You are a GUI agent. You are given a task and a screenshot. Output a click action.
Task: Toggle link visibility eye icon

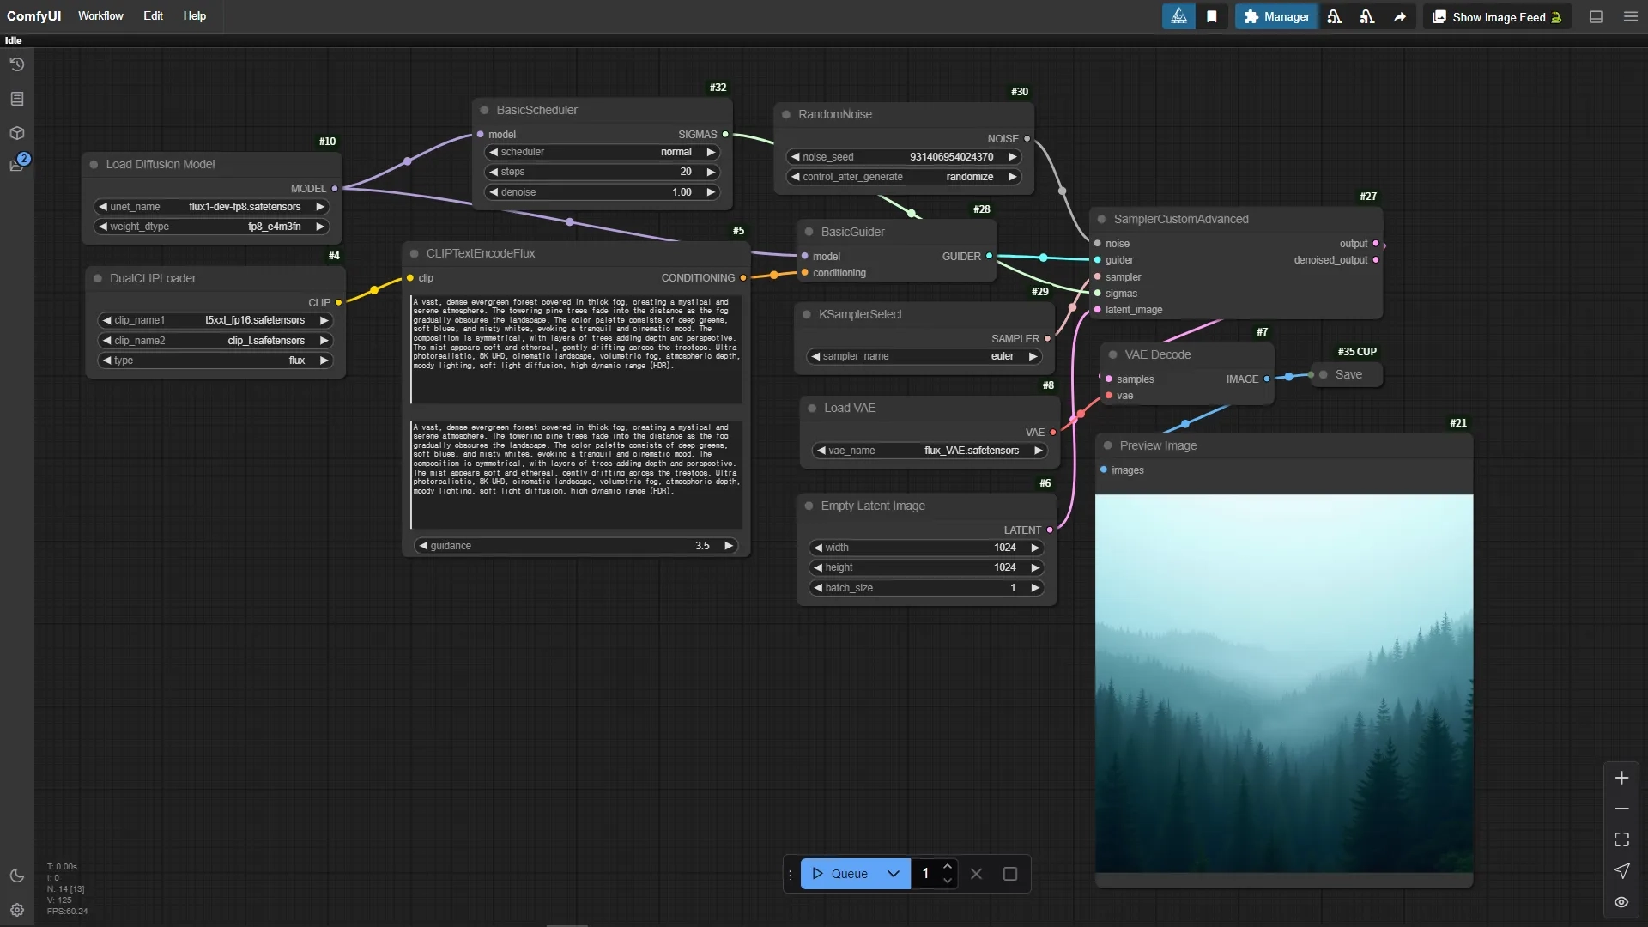point(1621,902)
